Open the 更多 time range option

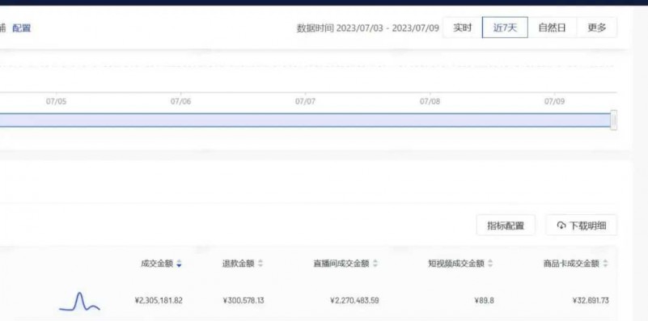point(597,27)
